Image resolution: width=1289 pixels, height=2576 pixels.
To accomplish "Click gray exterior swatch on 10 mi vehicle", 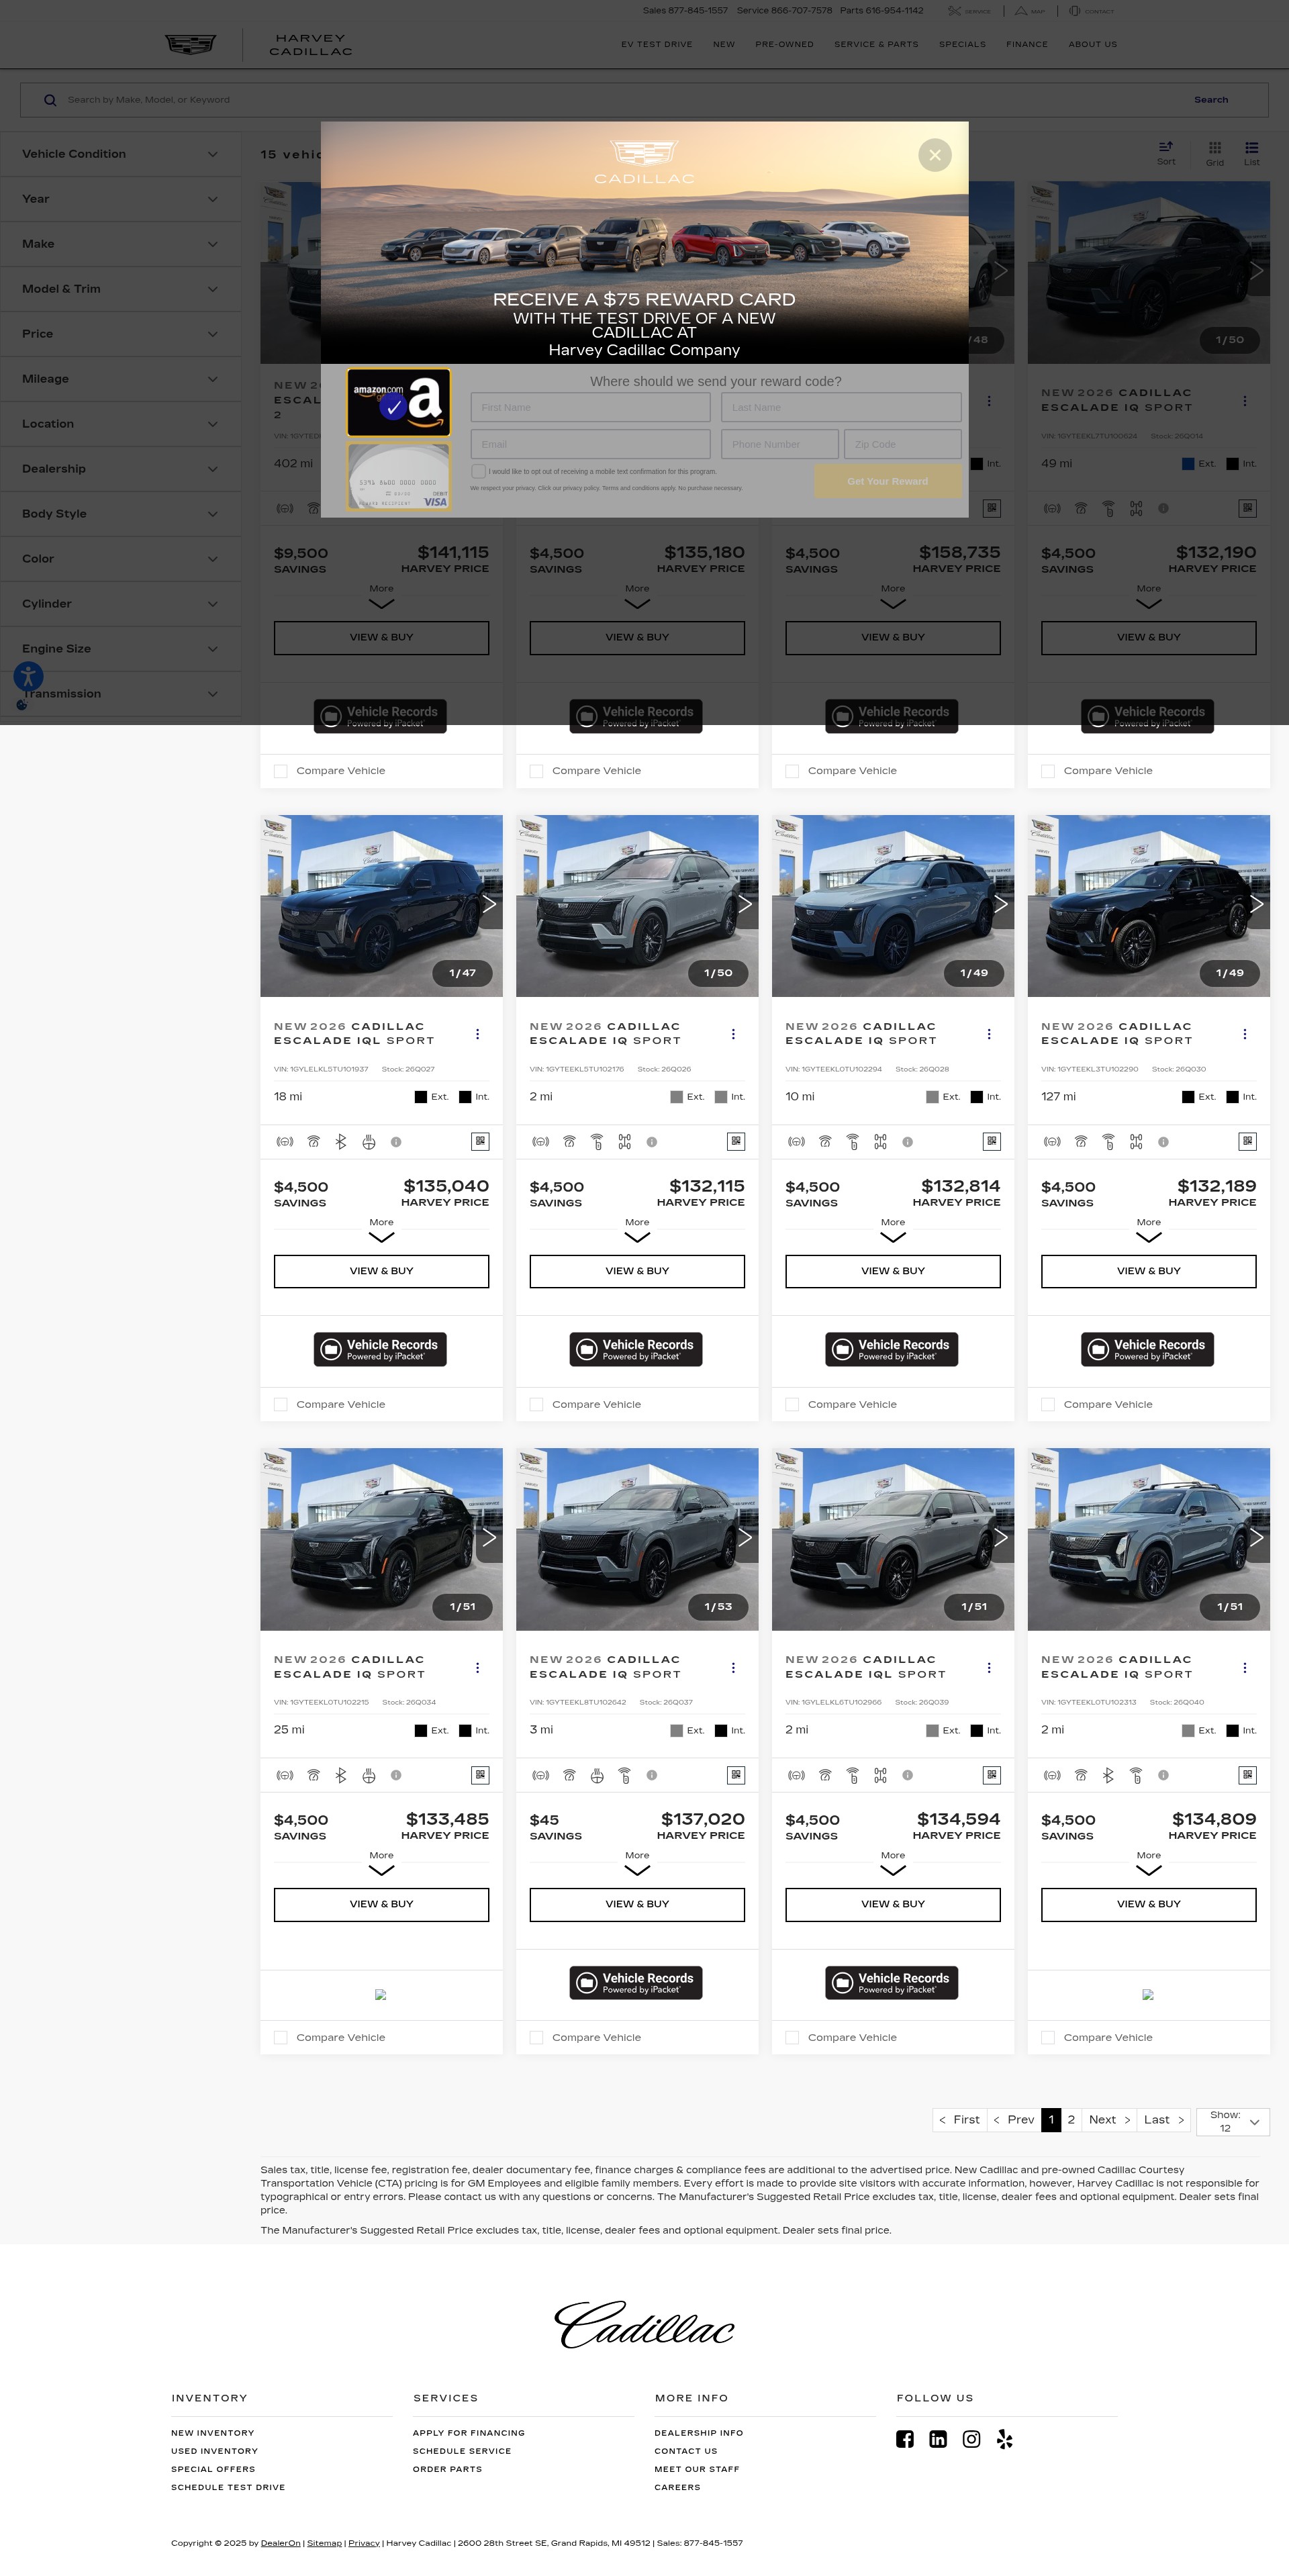I will click(x=932, y=1097).
